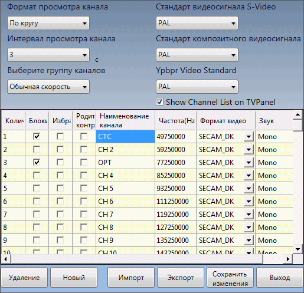The height and width of the screenshot is (293, 304).
Task: Select the channel name cell CH 2
Action: click(x=125, y=150)
